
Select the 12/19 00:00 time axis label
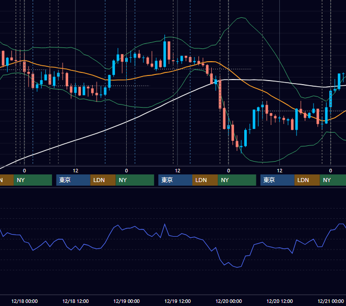pyautogui.click(x=126, y=301)
